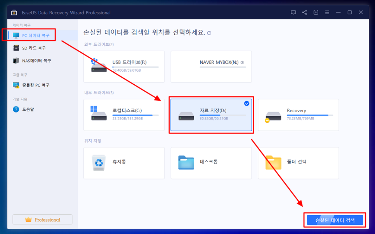This screenshot has height=234, width=375.
Task: Click the 자료 저장(D:) label
Action: pos(213,110)
